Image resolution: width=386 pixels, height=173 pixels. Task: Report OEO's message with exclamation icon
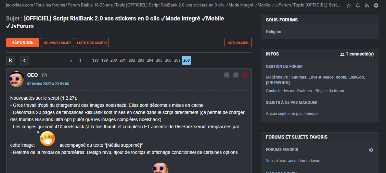point(245,75)
